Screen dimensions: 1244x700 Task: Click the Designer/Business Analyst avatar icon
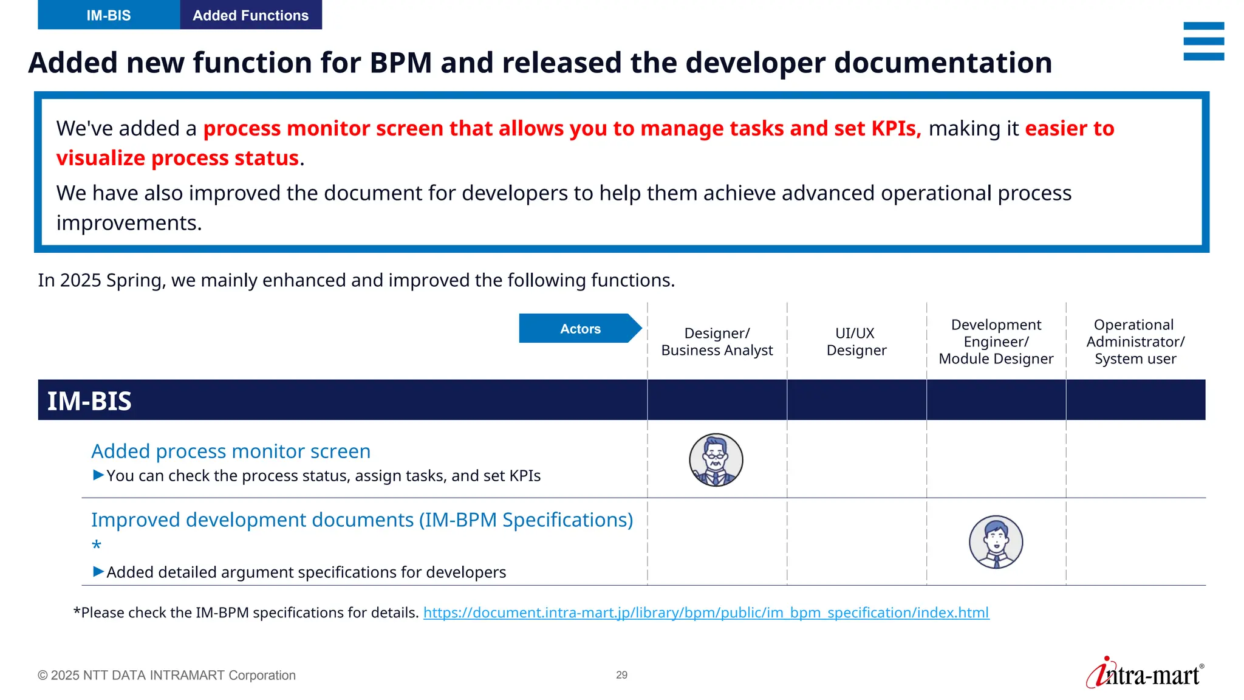pos(716,460)
